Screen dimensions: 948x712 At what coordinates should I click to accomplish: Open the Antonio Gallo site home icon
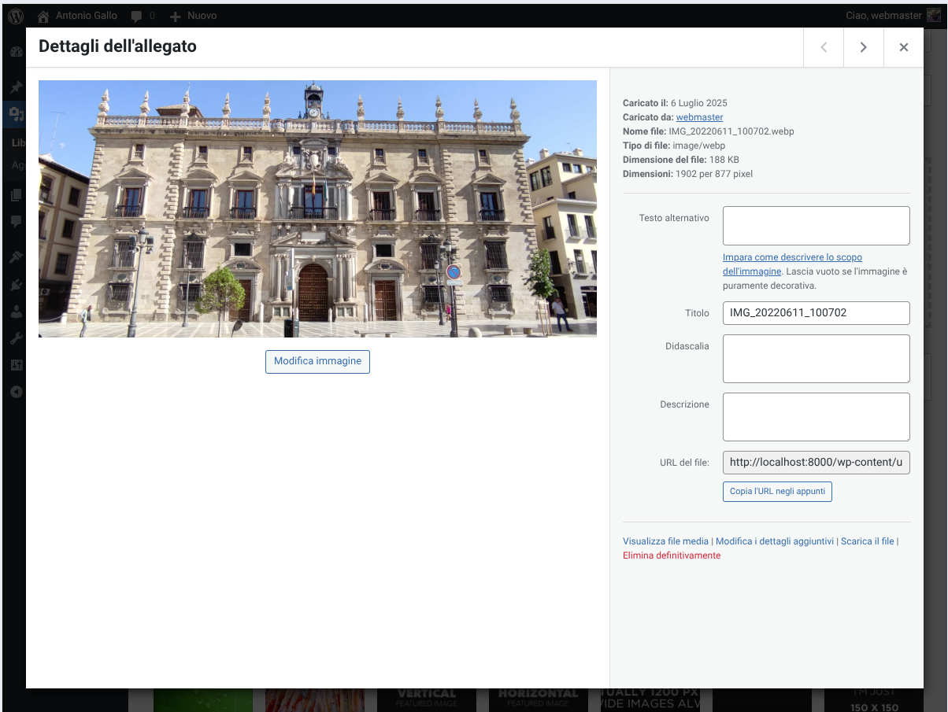(43, 16)
